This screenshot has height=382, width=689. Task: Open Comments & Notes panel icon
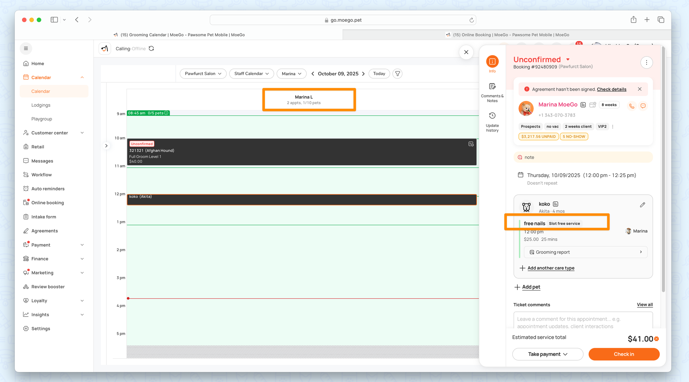tap(492, 87)
